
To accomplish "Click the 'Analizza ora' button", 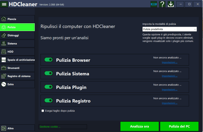I will (x=139, y=126).
